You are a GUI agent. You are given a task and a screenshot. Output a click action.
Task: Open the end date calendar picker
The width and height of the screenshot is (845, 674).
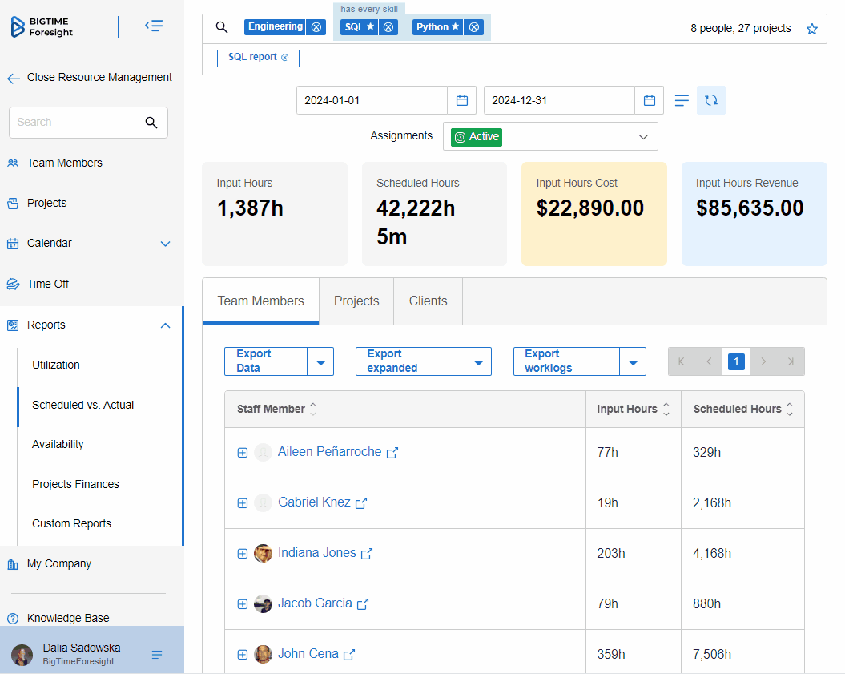[649, 100]
